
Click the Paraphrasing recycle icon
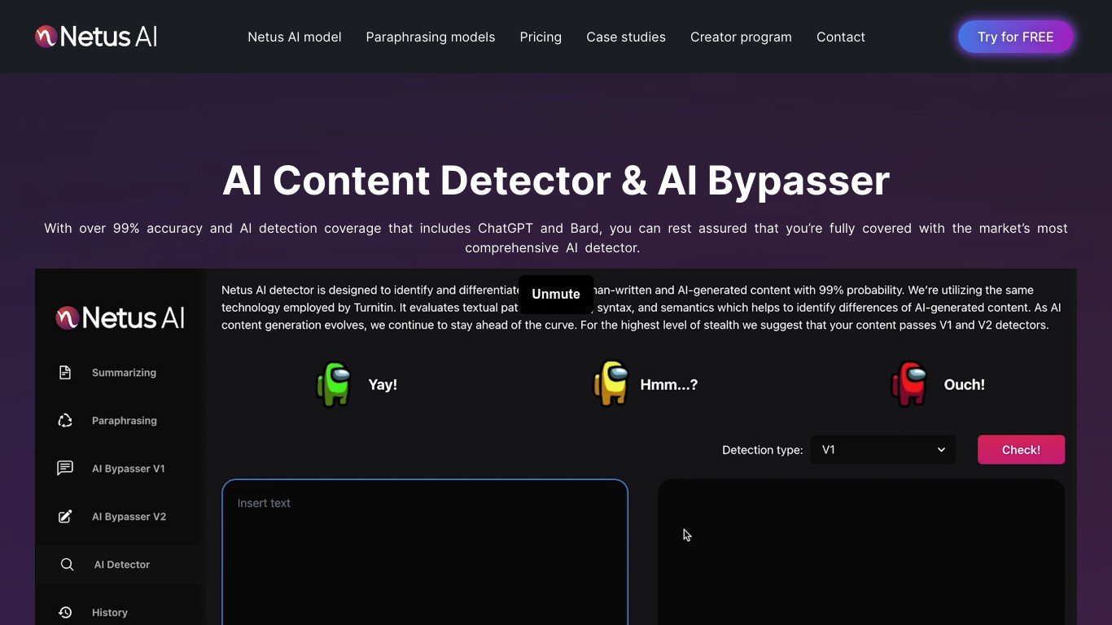click(x=65, y=421)
